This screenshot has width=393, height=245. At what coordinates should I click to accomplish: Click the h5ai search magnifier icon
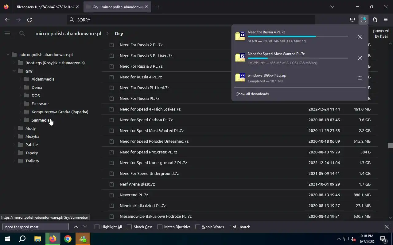pyautogui.click(x=22, y=33)
